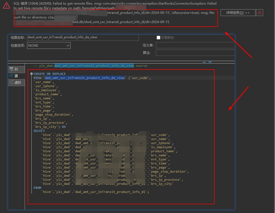
Task: Click the up-arrow panel collapse handle
Action: coord(204,62)
